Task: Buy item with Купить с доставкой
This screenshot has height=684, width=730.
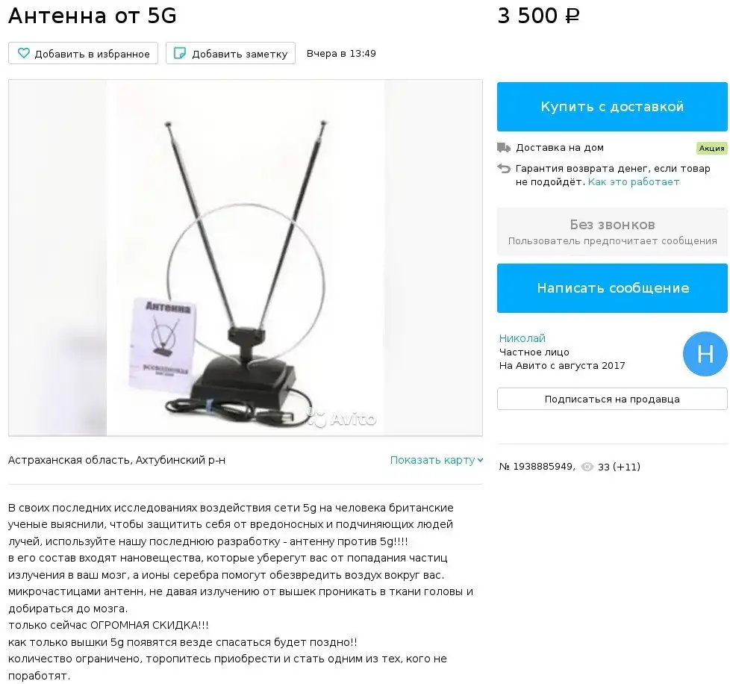Action: (x=612, y=107)
